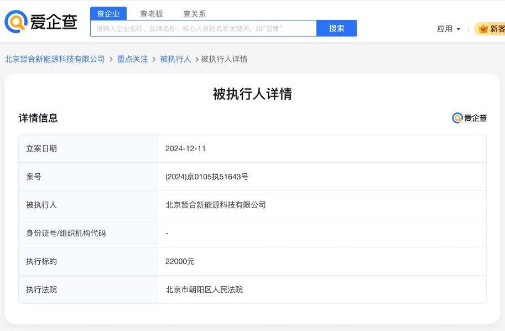Open the 被执行人 breadcrumb link
The height and width of the screenshot is (331, 505).
click(x=175, y=59)
